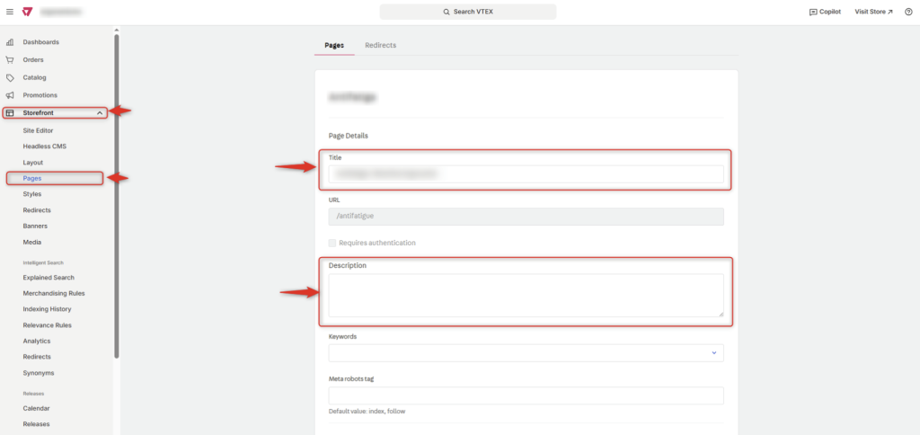
Task: Click the Meta robots tag field
Action: tap(526, 395)
